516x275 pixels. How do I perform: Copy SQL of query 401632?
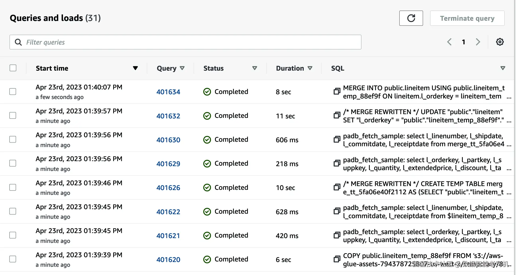pos(337,115)
